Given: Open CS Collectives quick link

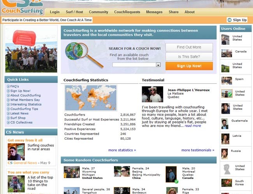Looking at the screenshot, I should click(x=21, y=123).
